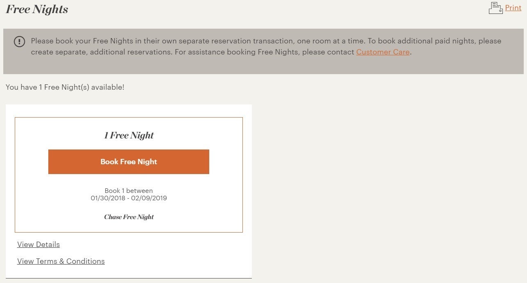Screen dimensions: 527x283
Task: Click the "To book additional paid nights" sentence
Action: pos(434,41)
